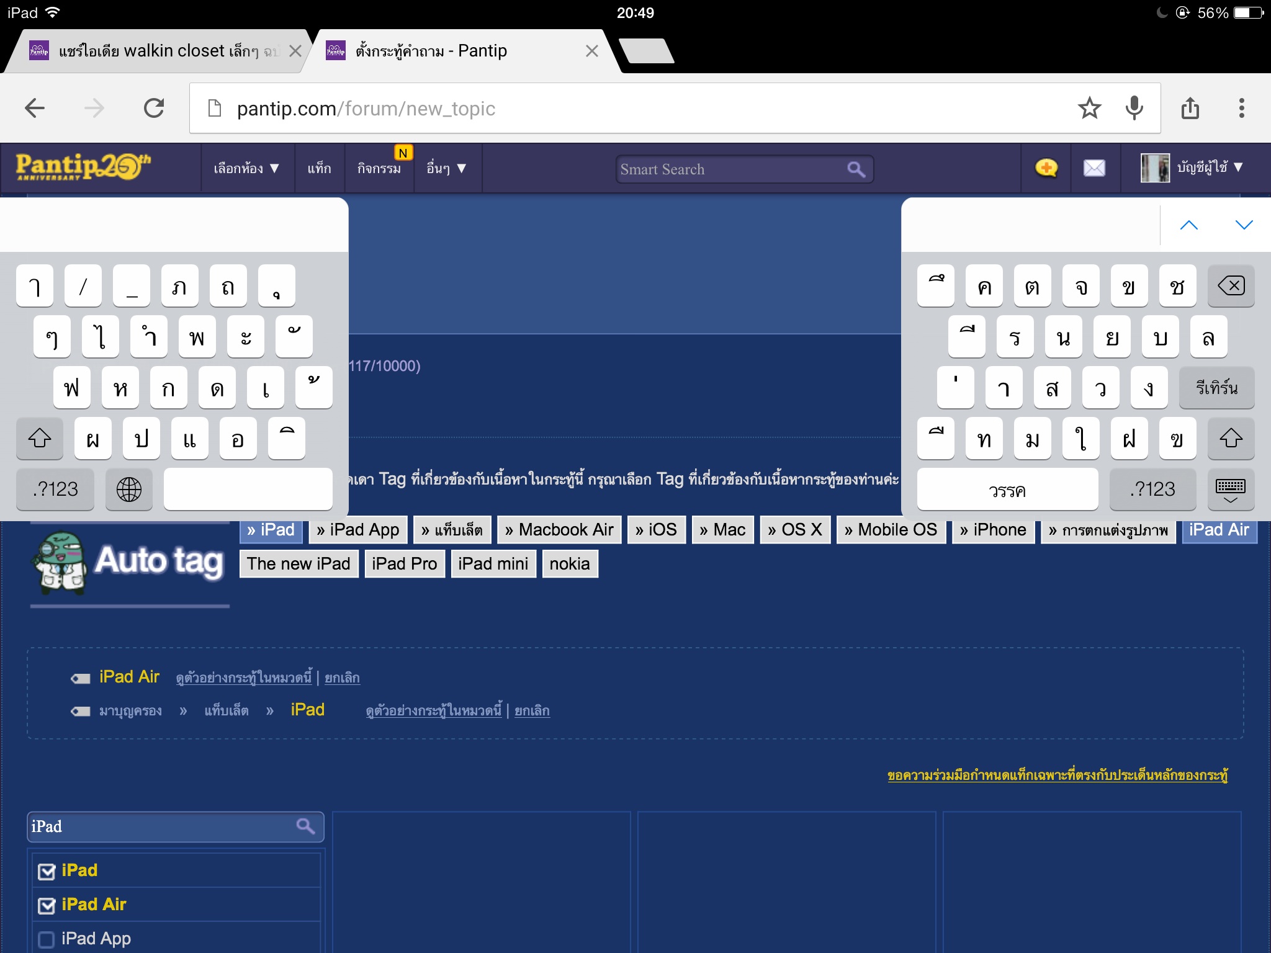The height and width of the screenshot is (953, 1271).
Task: Tap the left .?123 key
Action: pyautogui.click(x=55, y=490)
